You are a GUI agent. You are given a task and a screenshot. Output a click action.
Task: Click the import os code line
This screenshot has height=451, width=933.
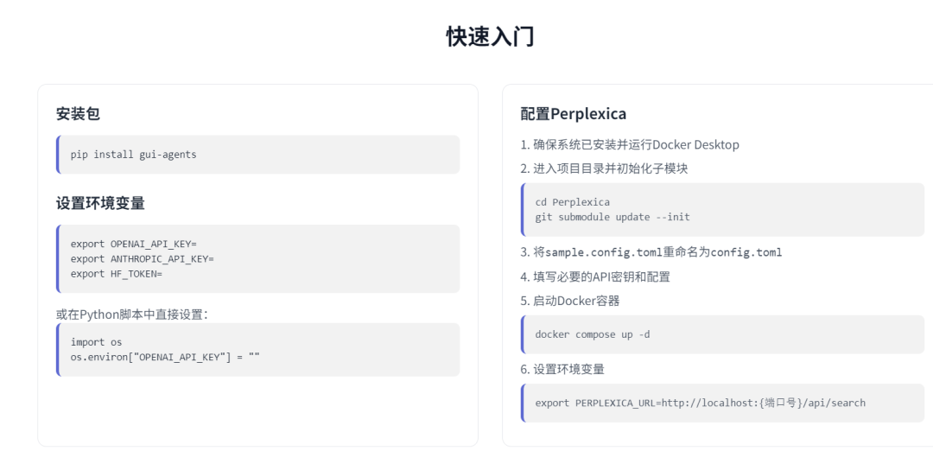click(96, 342)
